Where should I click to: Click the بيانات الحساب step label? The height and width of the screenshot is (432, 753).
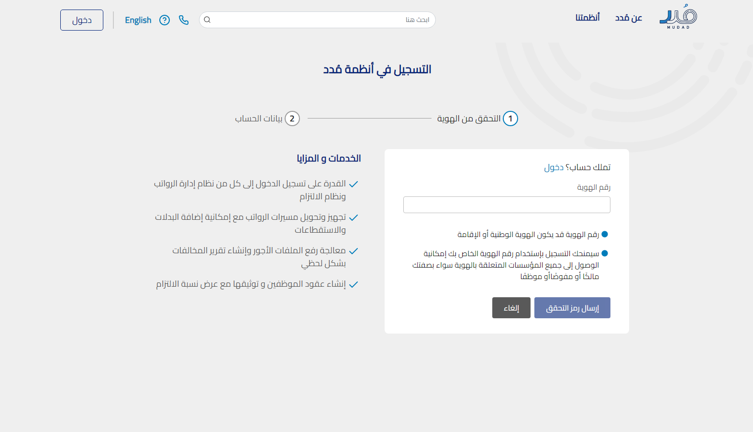(259, 119)
